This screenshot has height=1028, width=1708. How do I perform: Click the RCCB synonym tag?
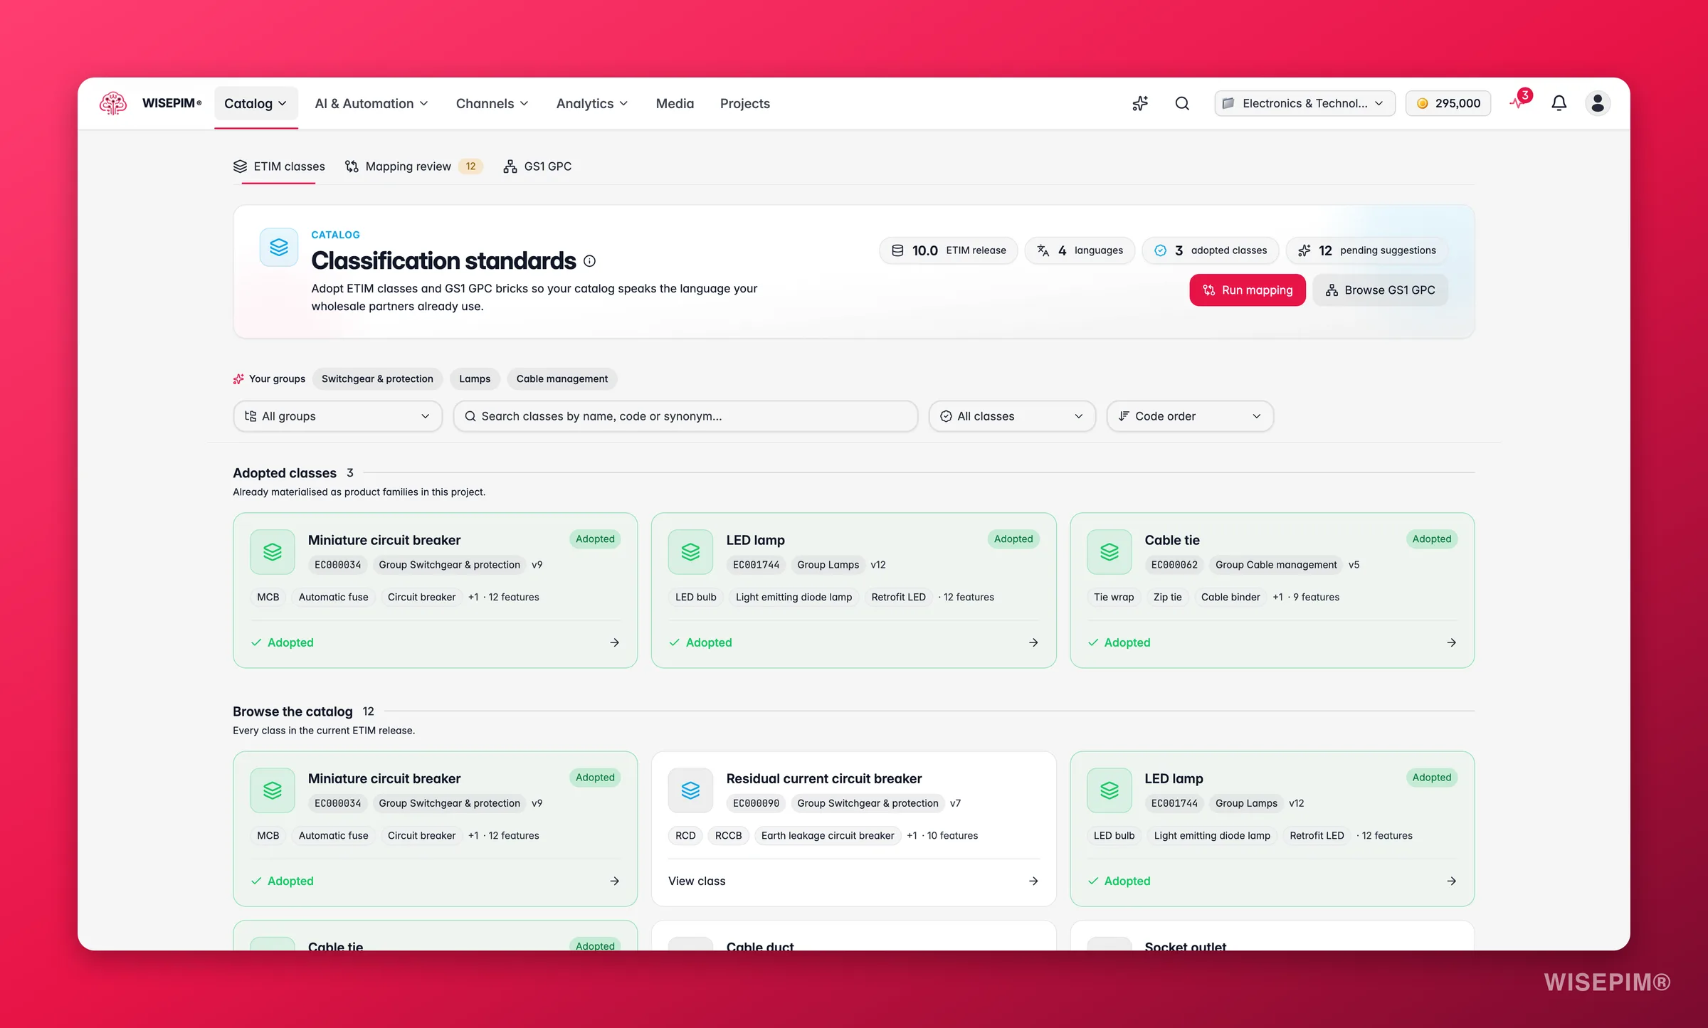(728, 835)
